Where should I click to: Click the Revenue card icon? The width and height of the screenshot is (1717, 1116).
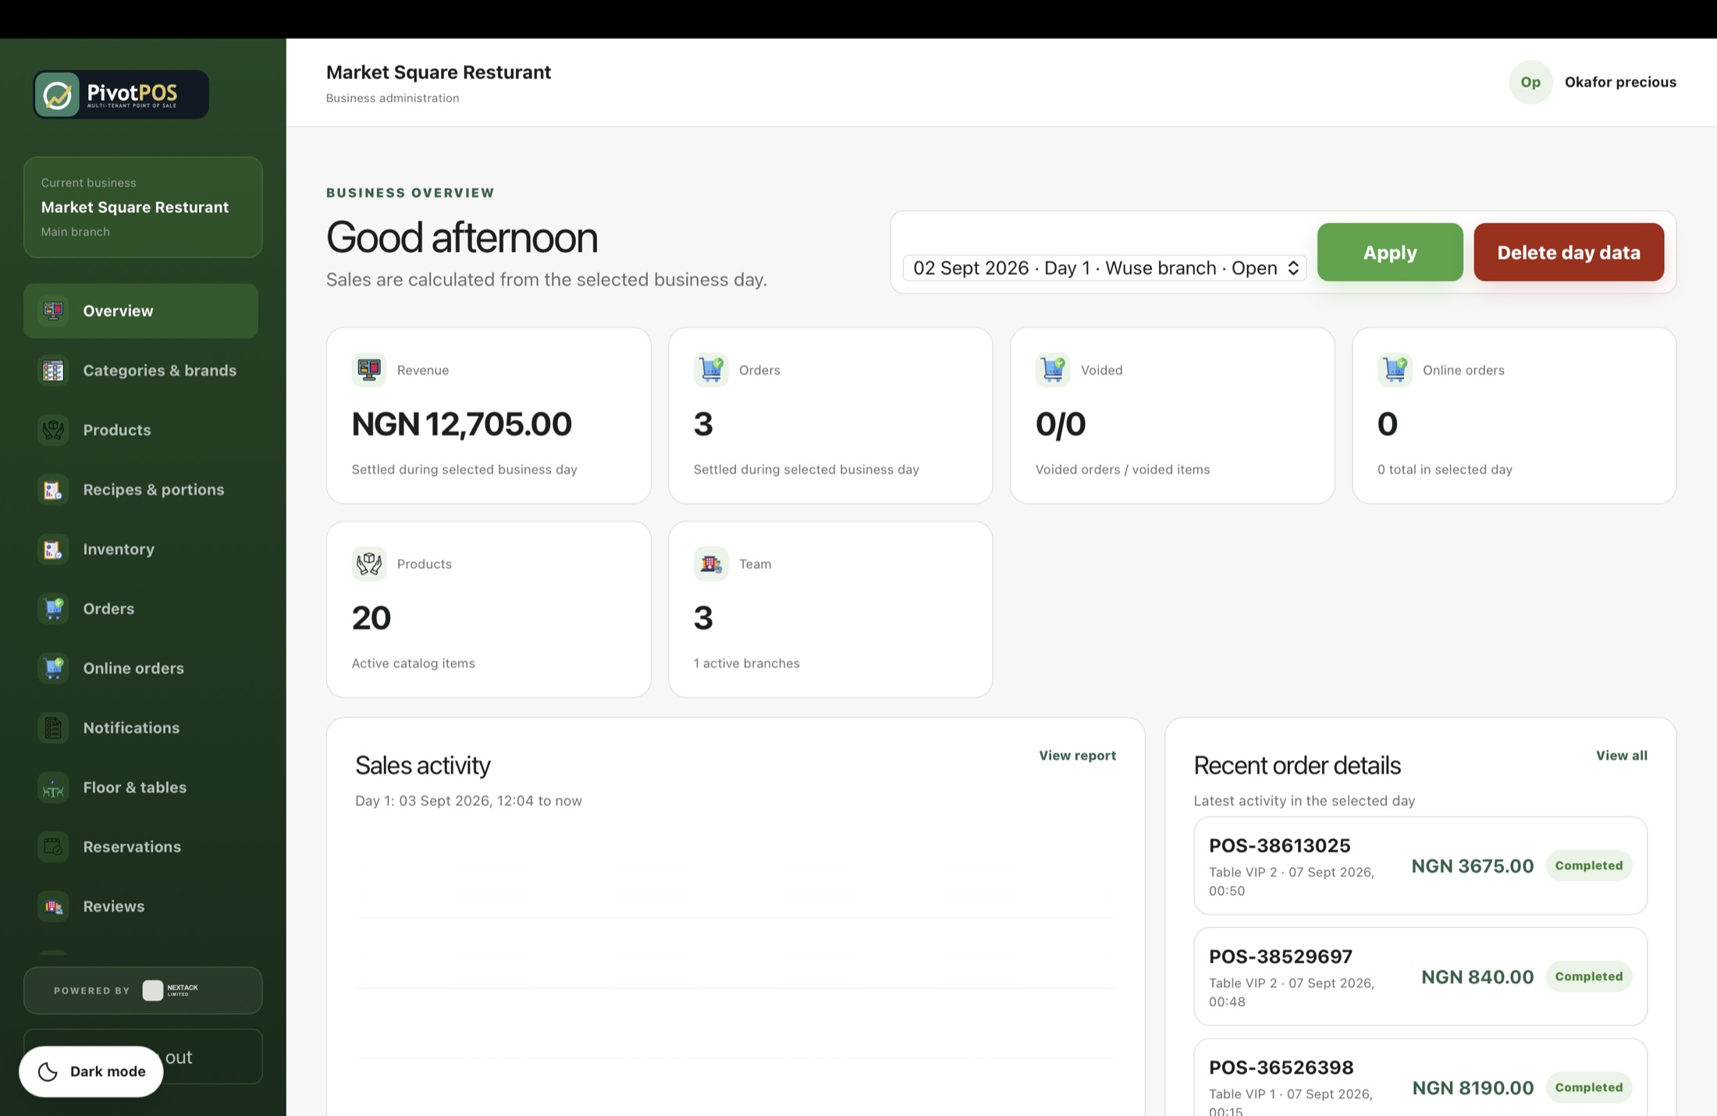pos(369,370)
